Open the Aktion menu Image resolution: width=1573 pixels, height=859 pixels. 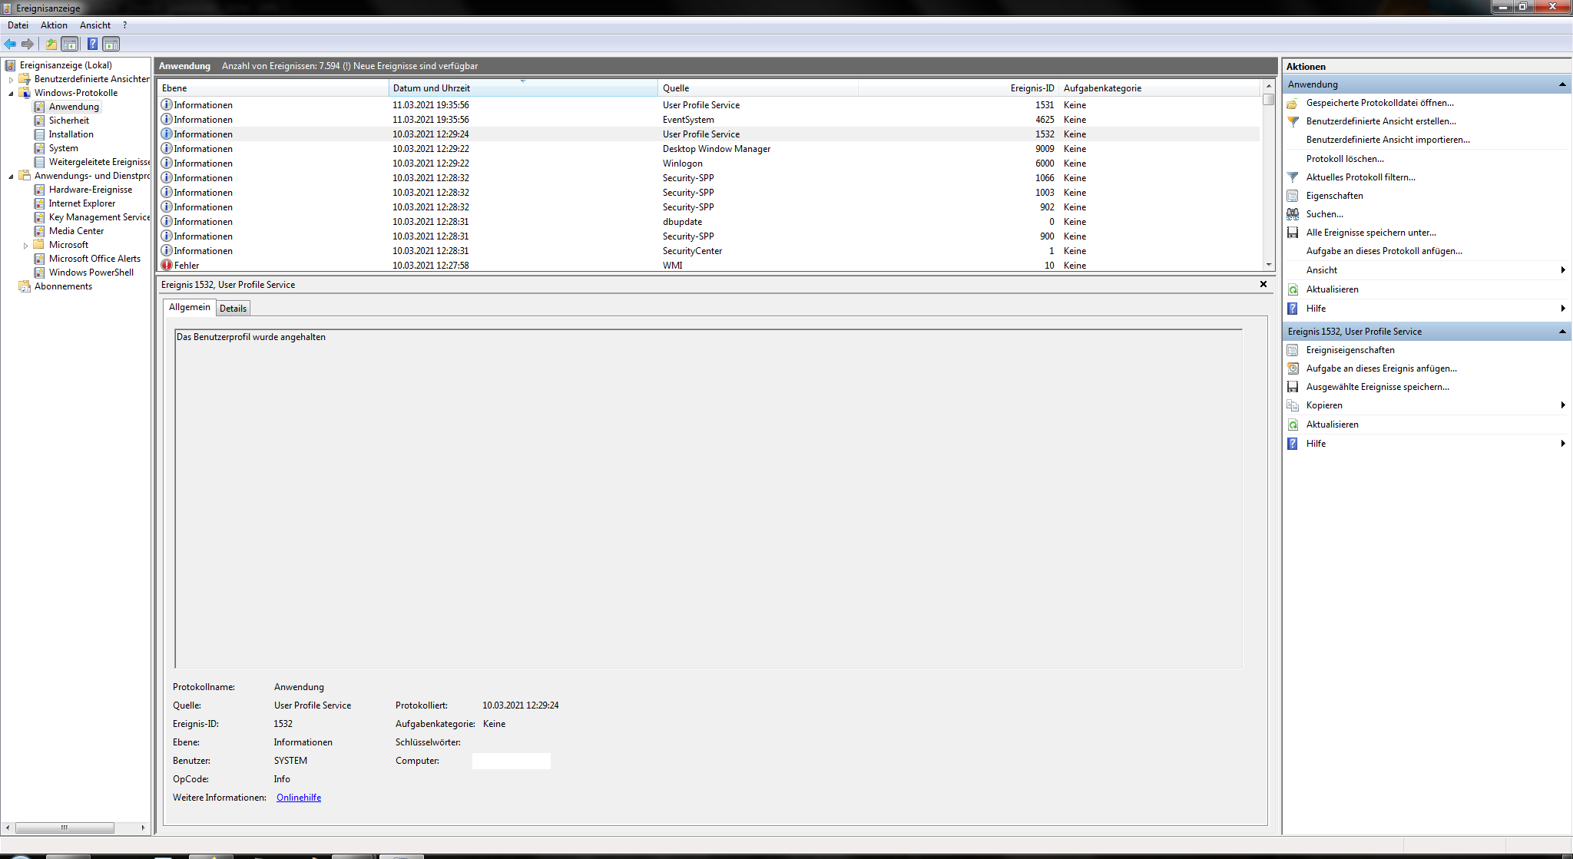click(x=54, y=25)
